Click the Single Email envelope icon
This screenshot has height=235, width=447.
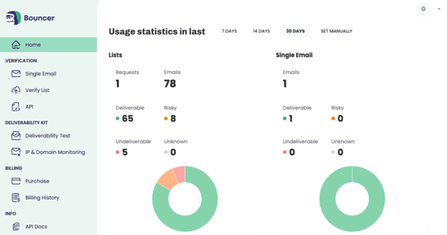(x=16, y=74)
